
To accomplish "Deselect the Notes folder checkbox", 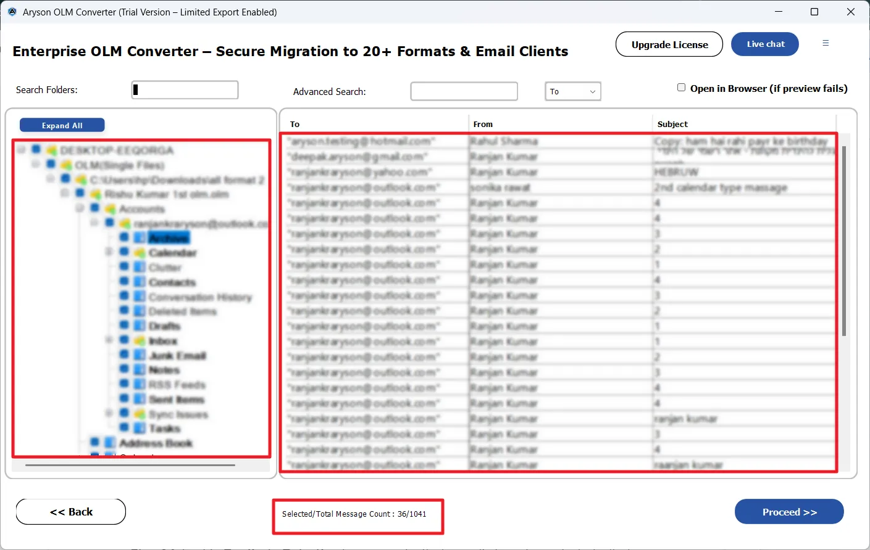I will click(124, 369).
